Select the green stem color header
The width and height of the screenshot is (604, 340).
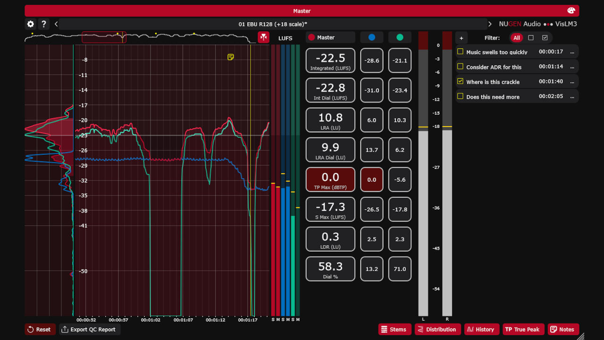point(400,37)
